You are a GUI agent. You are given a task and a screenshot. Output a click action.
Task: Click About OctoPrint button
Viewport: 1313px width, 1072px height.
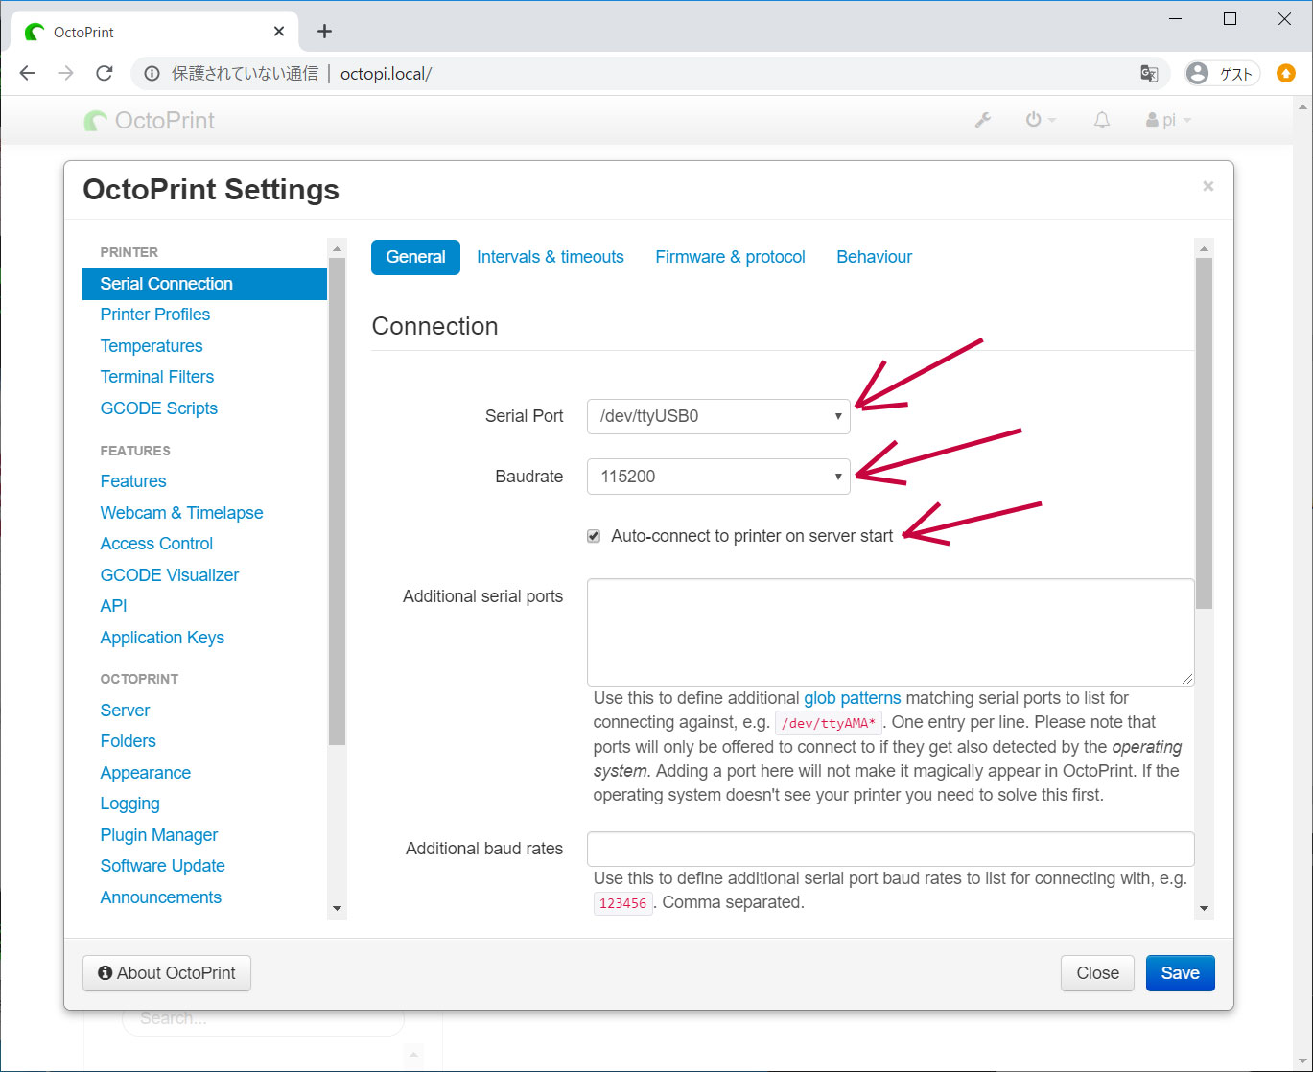pos(167,973)
